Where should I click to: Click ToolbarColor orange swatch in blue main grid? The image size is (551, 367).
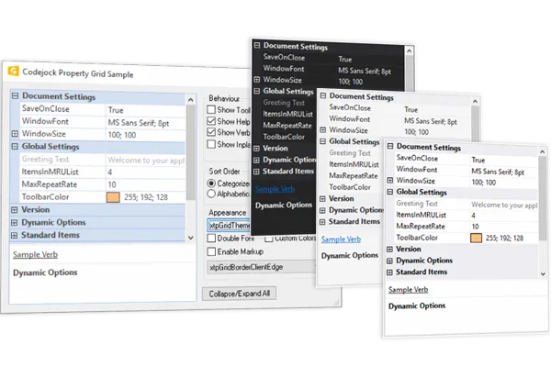113,197
